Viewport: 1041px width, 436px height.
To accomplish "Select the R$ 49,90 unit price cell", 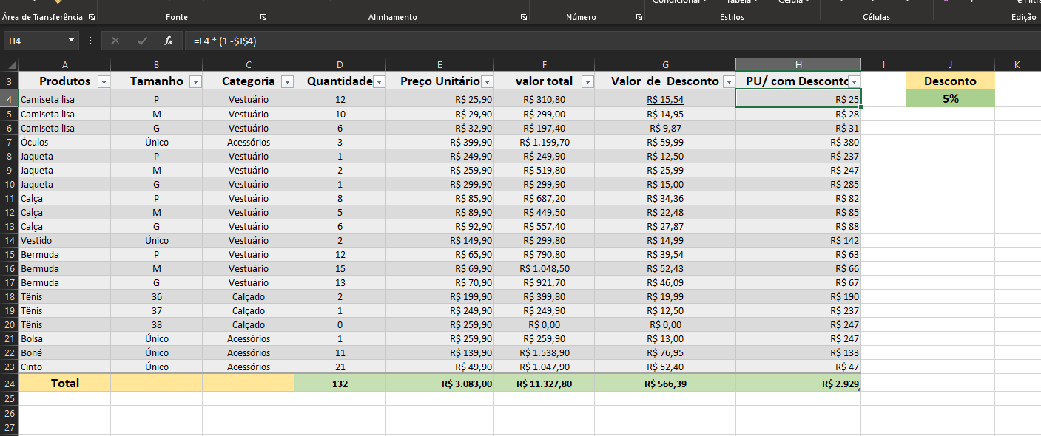I will [x=440, y=367].
